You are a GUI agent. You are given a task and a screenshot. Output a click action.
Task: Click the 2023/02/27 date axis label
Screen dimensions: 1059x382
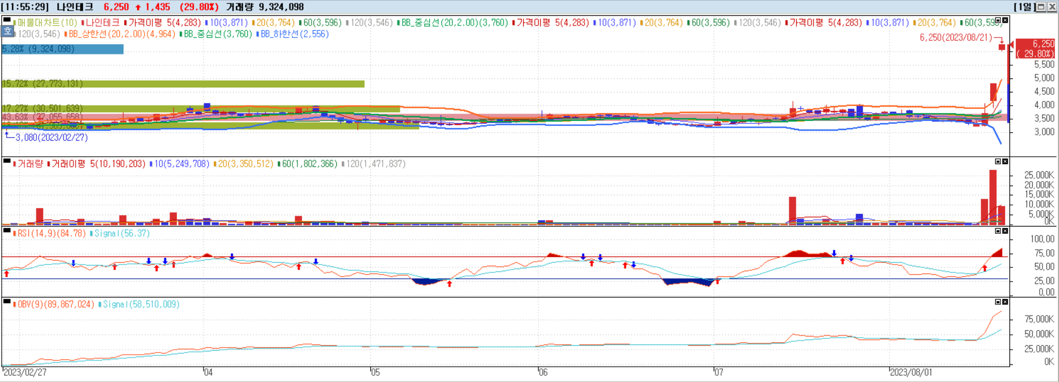25,372
